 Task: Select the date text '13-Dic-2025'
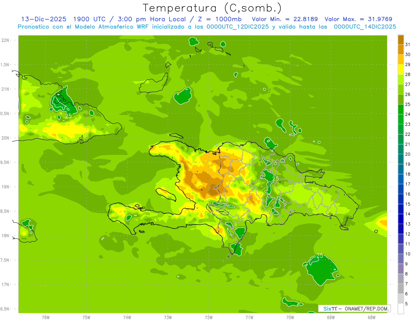pos(43,19)
